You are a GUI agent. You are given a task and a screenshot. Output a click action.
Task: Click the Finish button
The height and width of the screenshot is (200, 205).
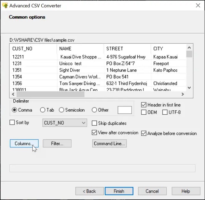point(119,191)
